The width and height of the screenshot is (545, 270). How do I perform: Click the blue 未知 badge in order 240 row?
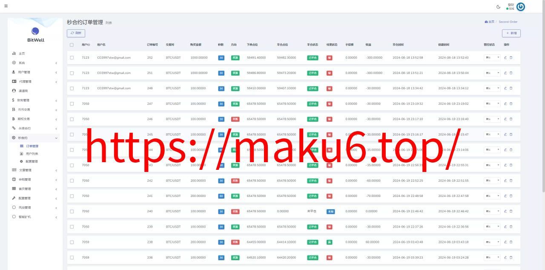330,211
